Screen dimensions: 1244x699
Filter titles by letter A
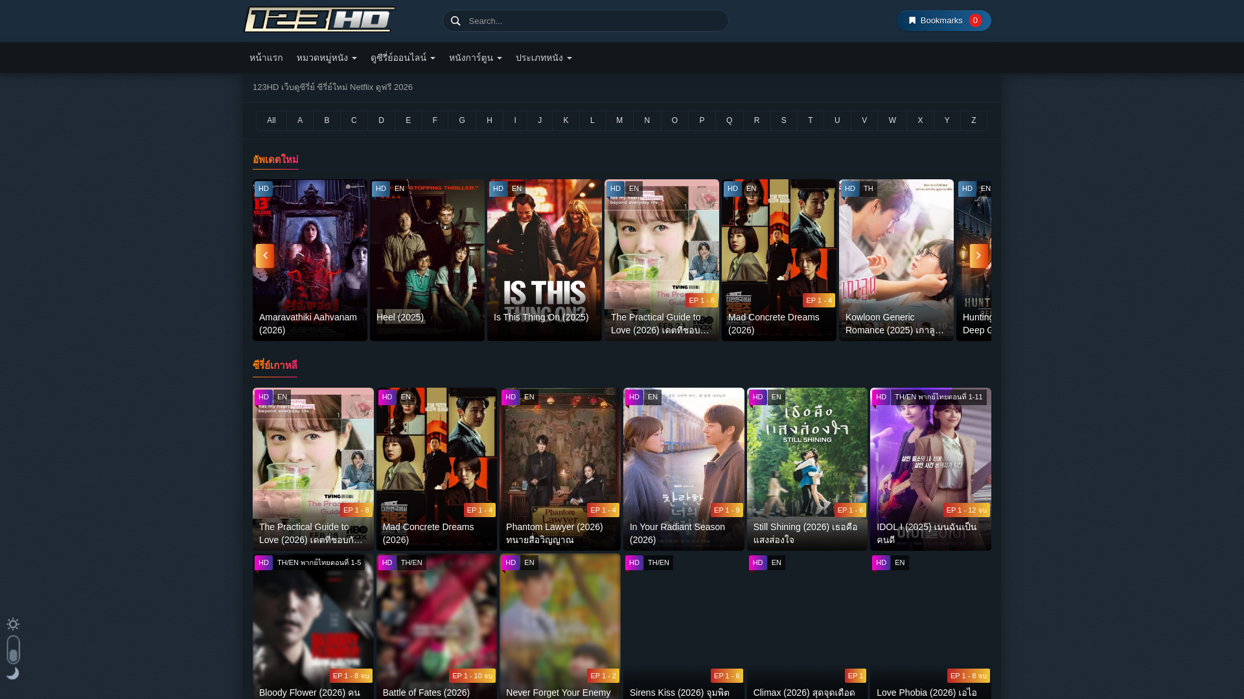click(x=300, y=120)
